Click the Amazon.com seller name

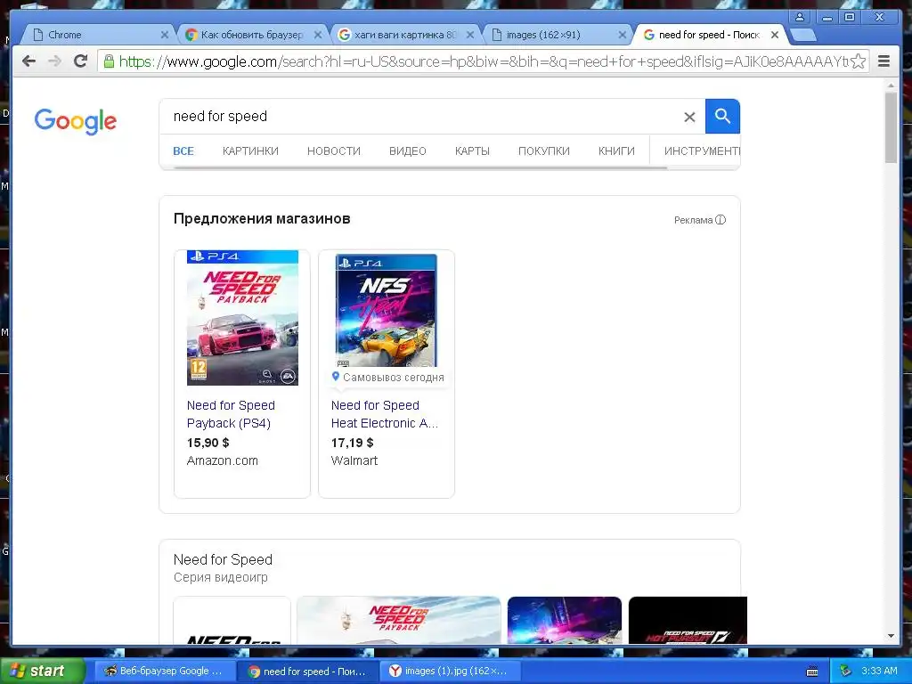coord(222,460)
